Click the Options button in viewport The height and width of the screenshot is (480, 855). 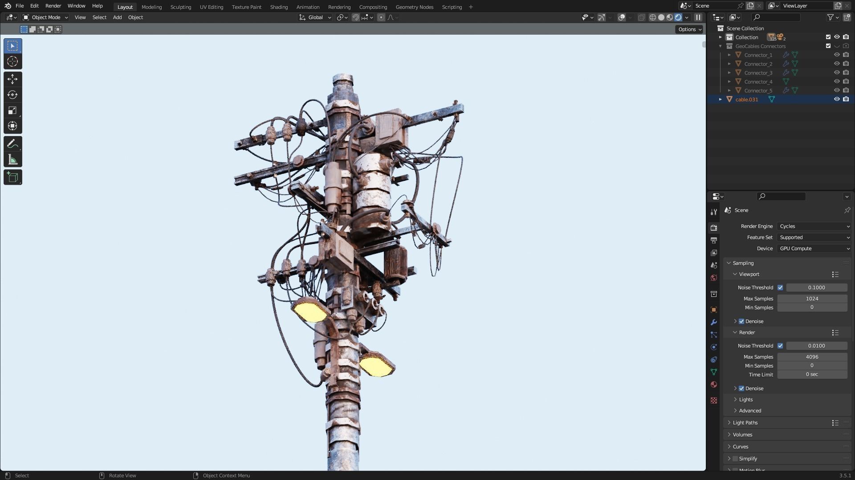point(689,29)
